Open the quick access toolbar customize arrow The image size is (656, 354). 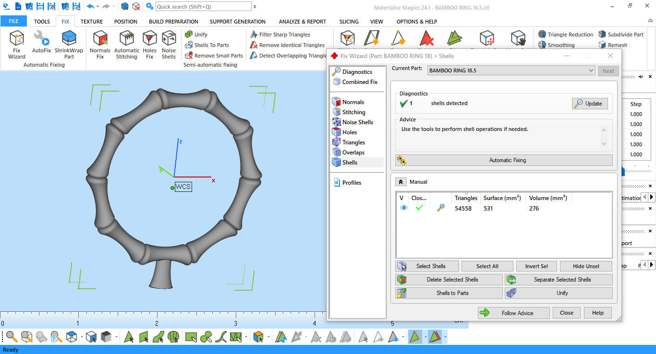[x=255, y=7]
